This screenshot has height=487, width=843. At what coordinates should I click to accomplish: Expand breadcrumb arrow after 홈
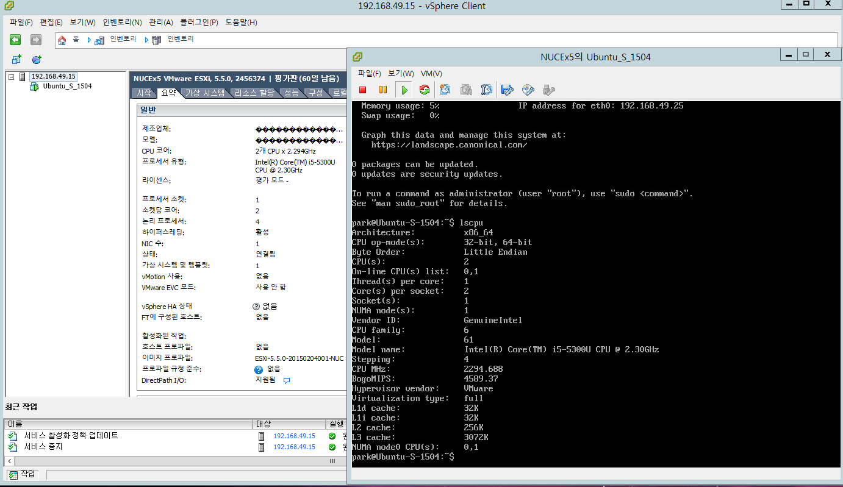(89, 40)
